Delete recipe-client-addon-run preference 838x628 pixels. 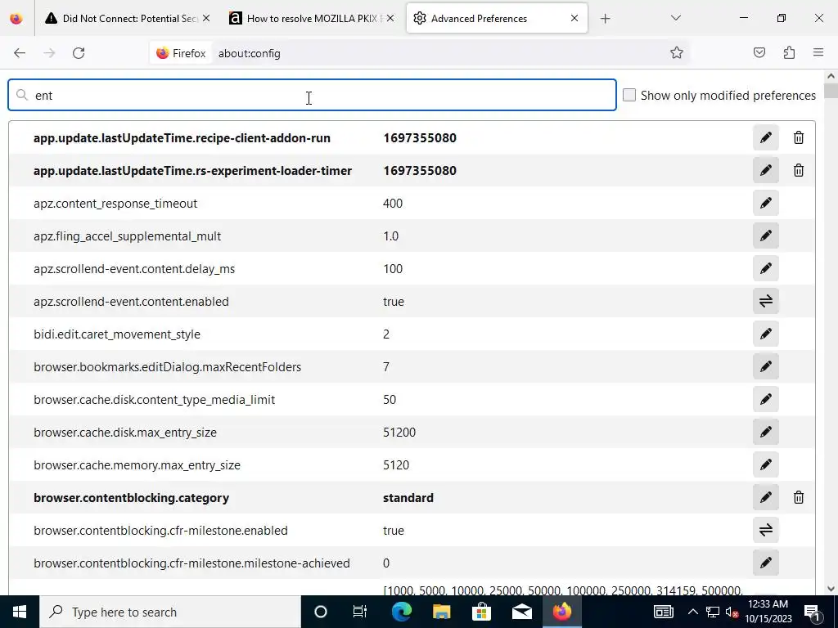click(798, 137)
